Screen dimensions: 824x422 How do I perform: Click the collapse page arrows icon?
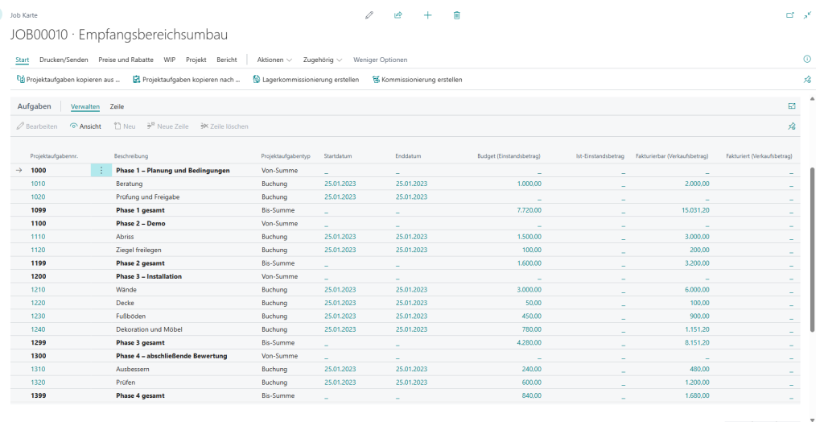click(808, 15)
